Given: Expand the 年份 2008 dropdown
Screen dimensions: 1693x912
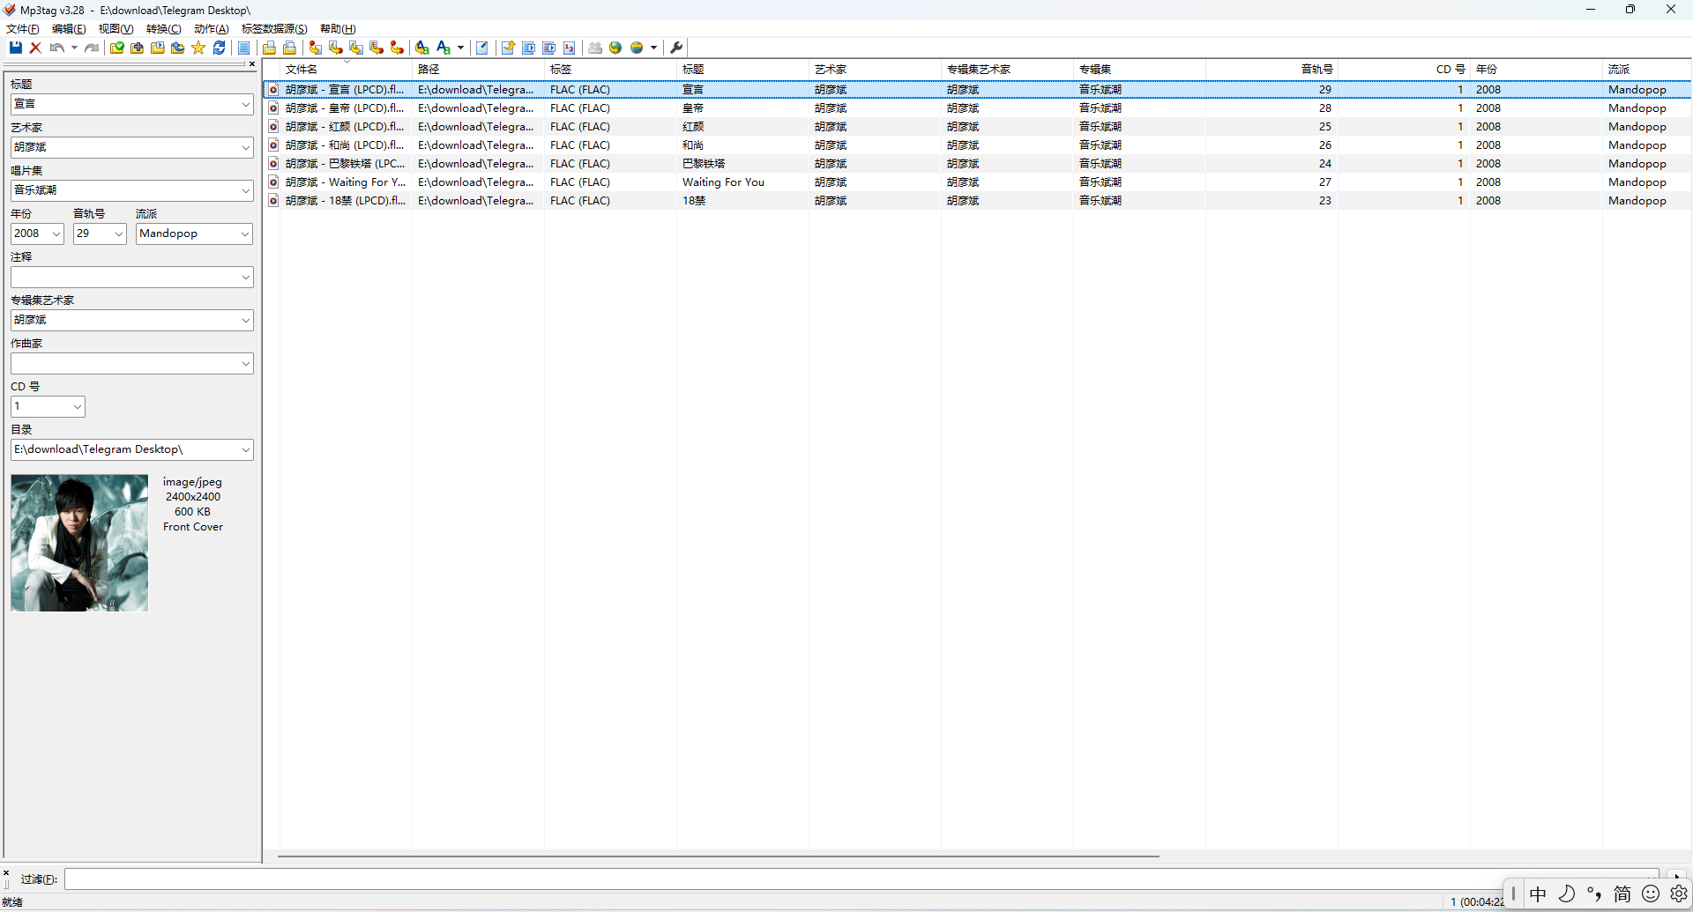Looking at the screenshot, I should (x=56, y=234).
